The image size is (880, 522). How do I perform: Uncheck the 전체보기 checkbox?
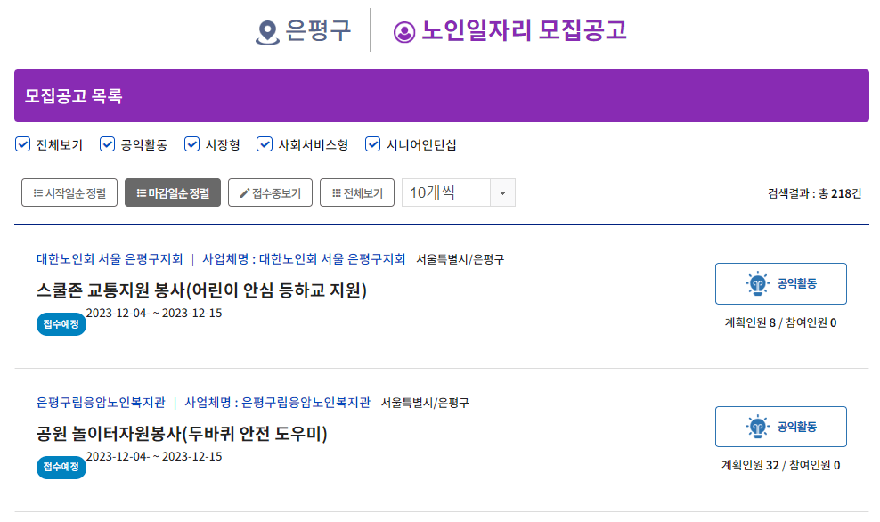pos(21,143)
